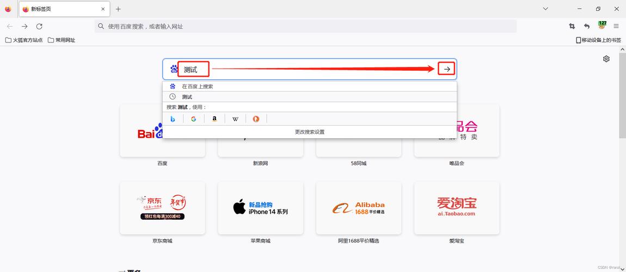Click the vertical page scrollbar
The image size is (626, 272).
click(x=622, y=95)
